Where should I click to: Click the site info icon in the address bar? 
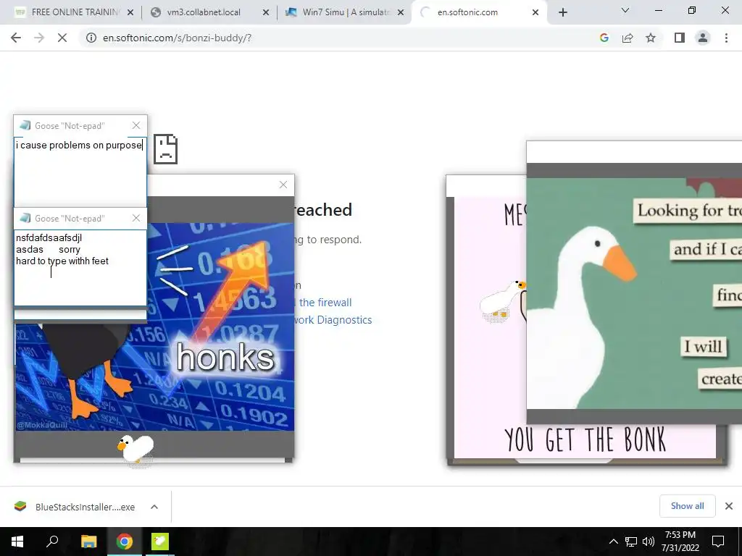(x=91, y=38)
